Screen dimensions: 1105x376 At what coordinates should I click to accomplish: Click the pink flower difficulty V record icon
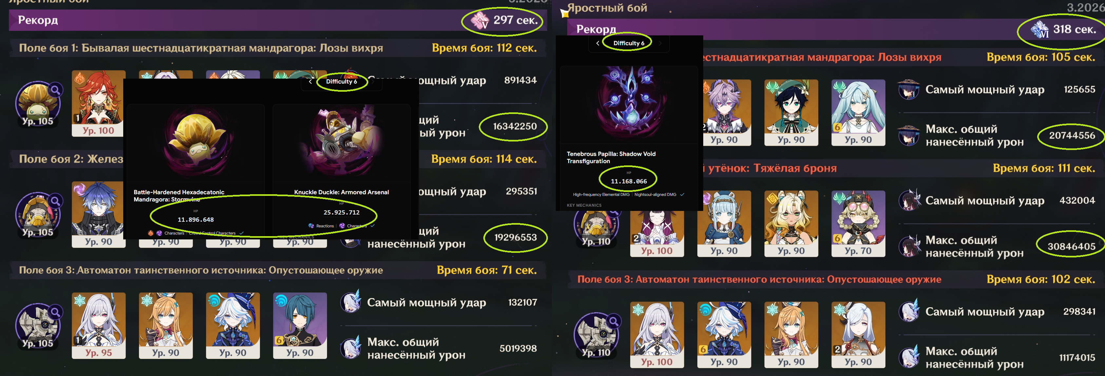tap(479, 20)
